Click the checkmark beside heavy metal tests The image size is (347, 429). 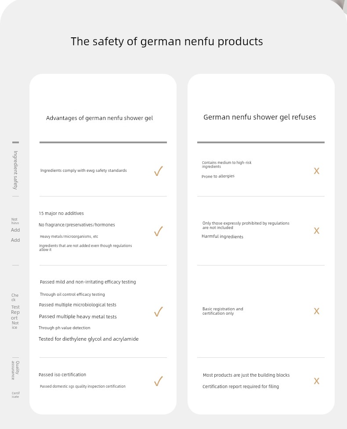point(159,312)
